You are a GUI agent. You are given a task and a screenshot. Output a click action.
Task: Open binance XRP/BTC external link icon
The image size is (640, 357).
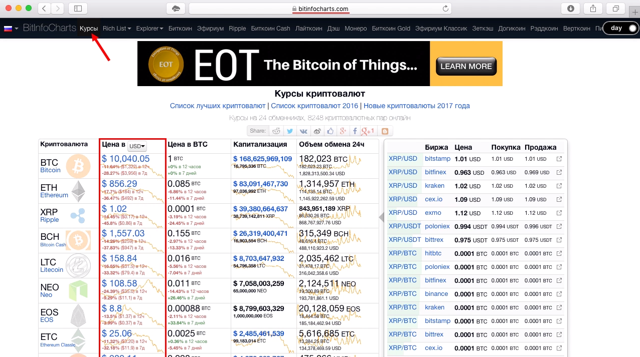pos(559,294)
